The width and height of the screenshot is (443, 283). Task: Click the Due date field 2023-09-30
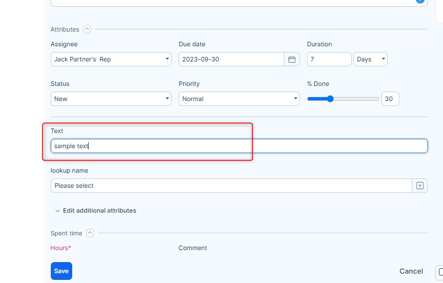[x=231, y=59]
